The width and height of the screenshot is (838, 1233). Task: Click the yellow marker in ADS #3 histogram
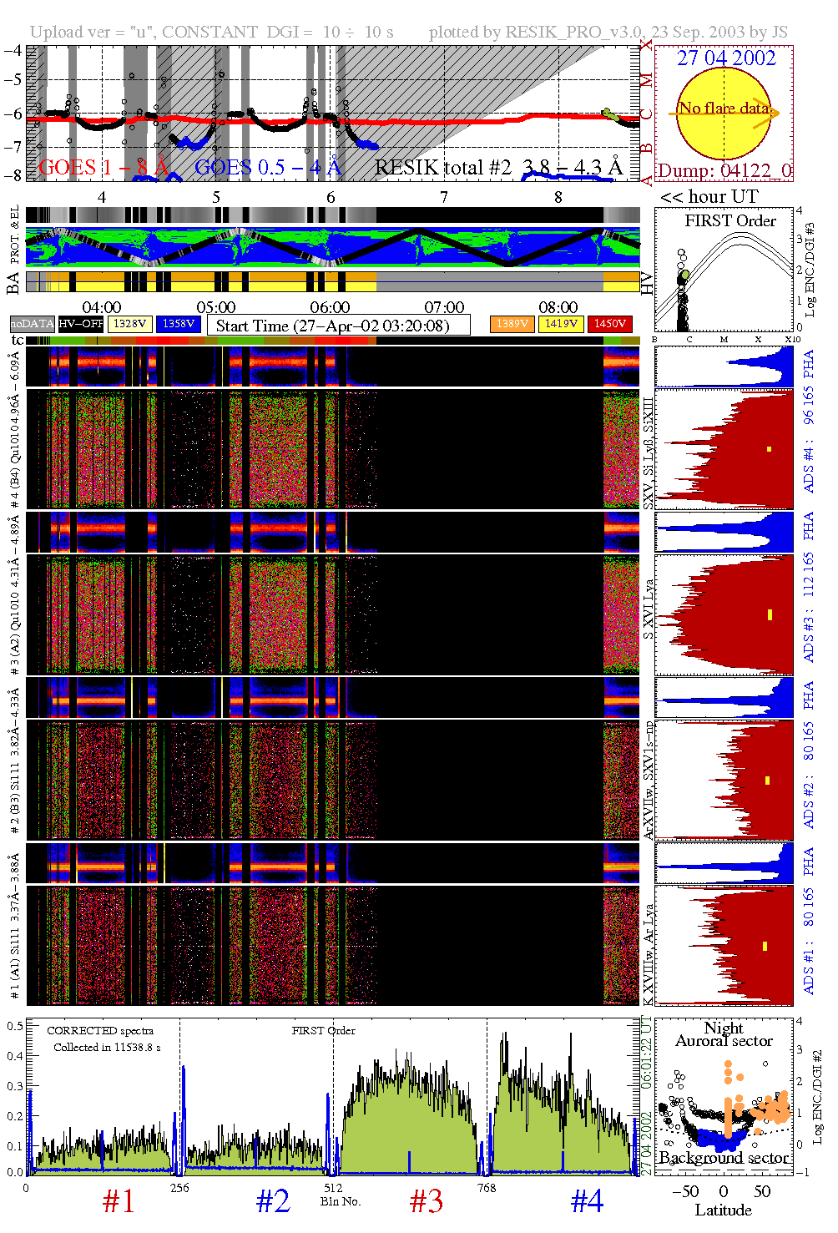770,614
